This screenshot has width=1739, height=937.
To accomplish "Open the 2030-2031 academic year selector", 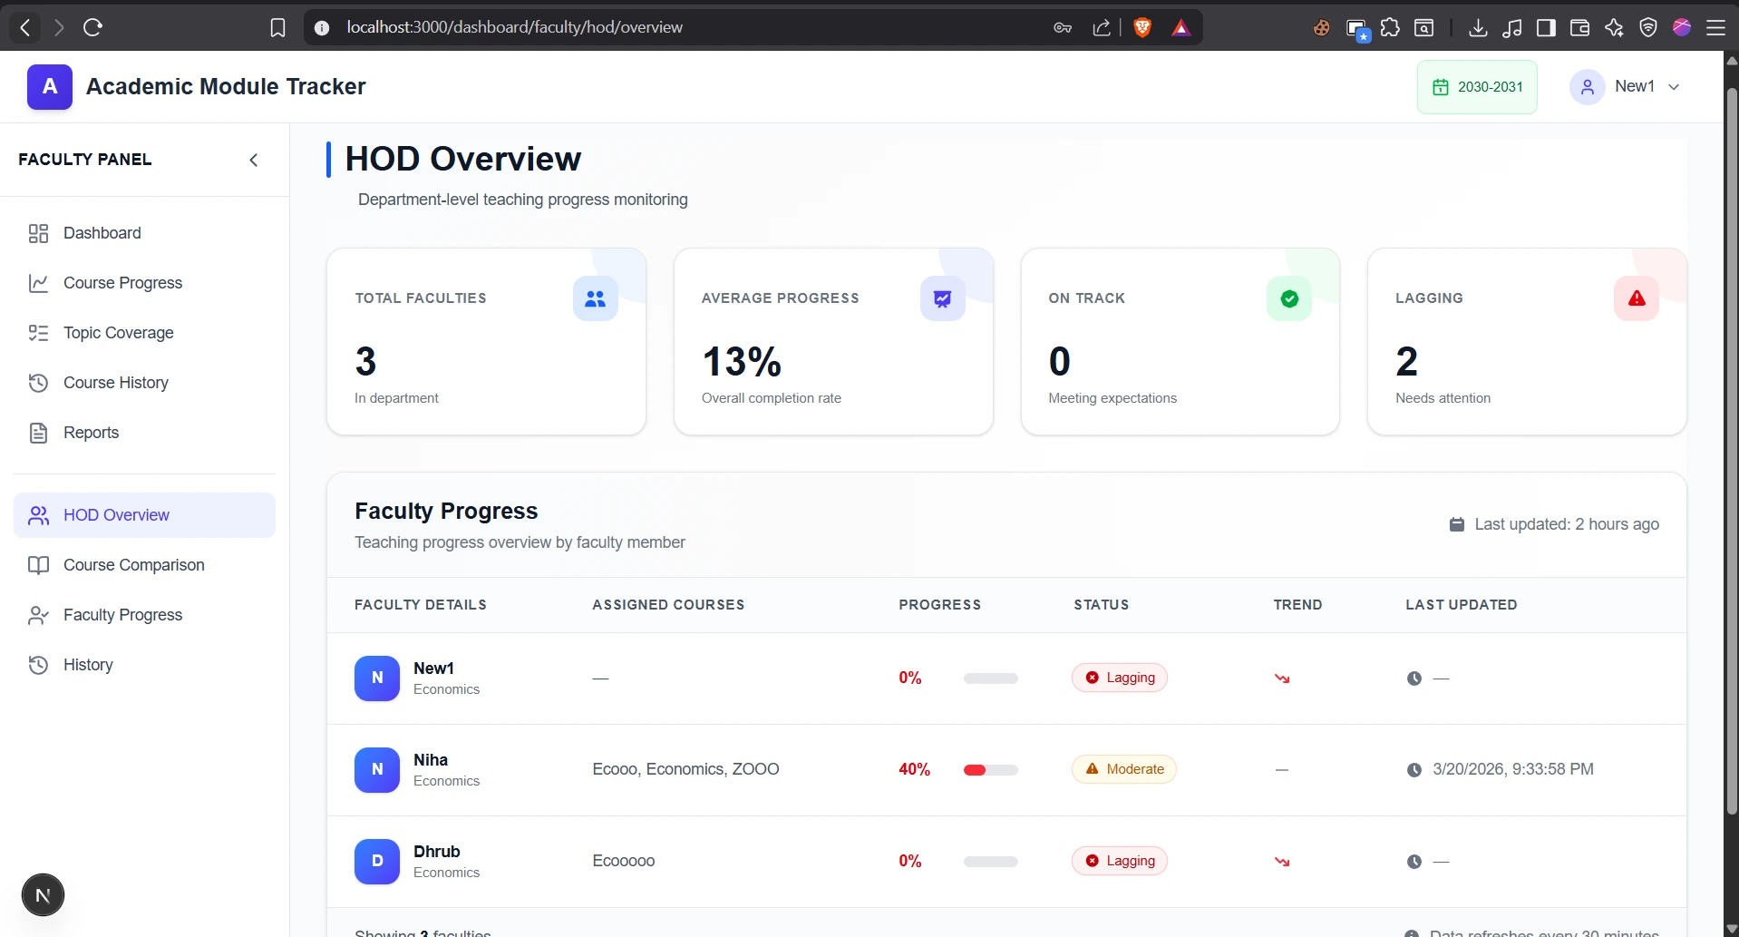I will click(x=1477, y=87).
